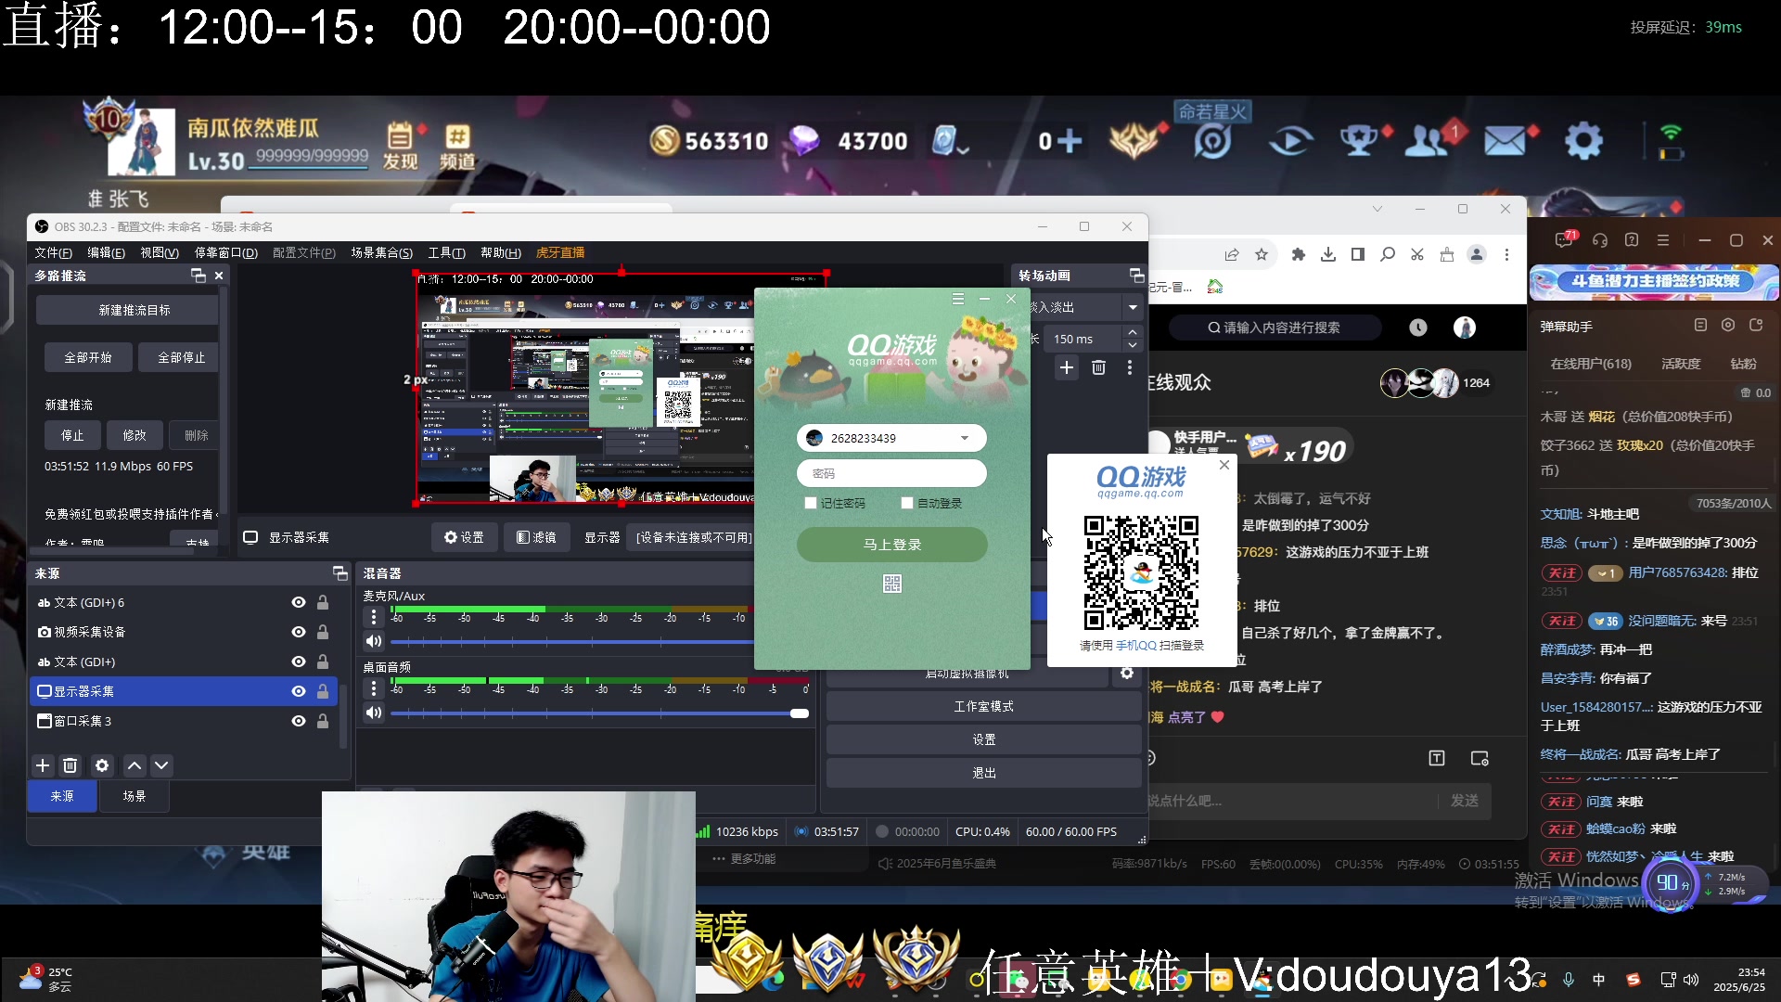Open the game friends icon
The width and height of the screenshot is (1781, 1002).
[x=1429, y=141]
